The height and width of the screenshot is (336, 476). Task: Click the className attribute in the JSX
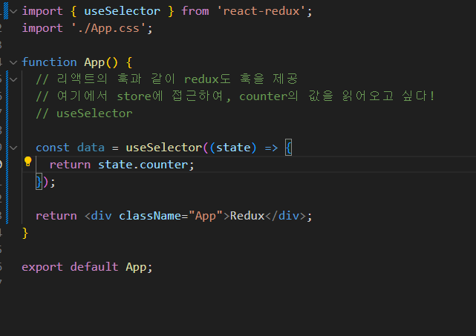[150, 216]
